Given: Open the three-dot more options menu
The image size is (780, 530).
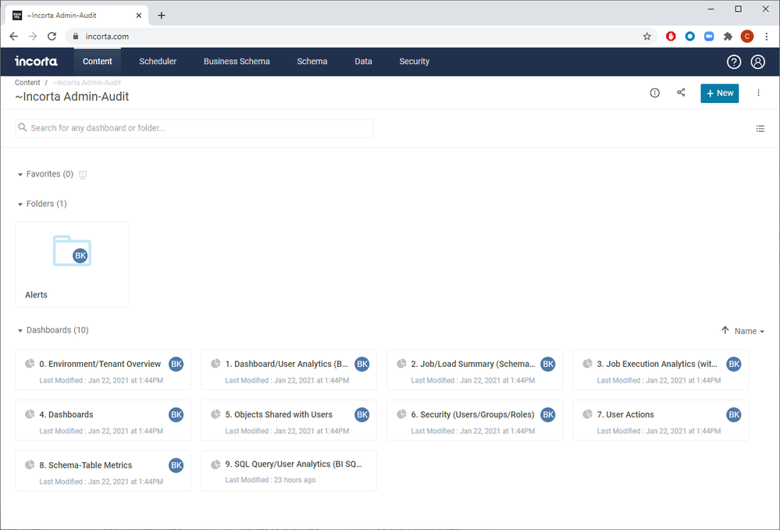Looking at the screenshot, I should tap(758, 93).
